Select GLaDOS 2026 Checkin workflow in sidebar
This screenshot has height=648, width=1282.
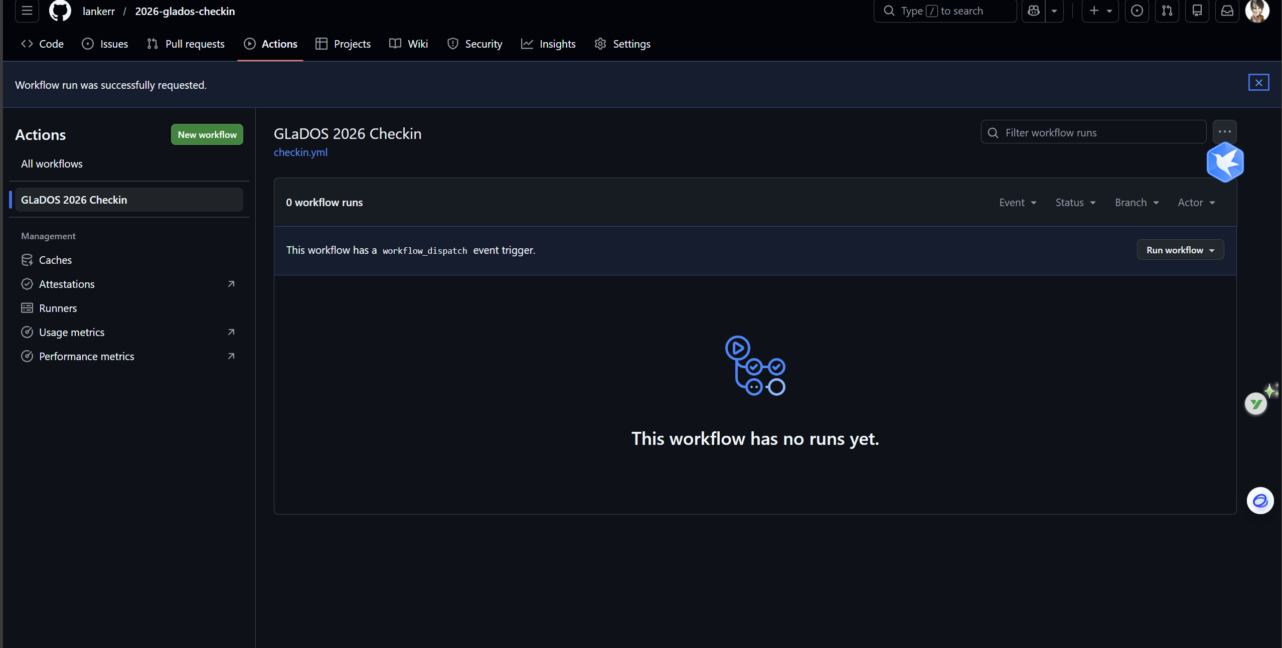129,200
